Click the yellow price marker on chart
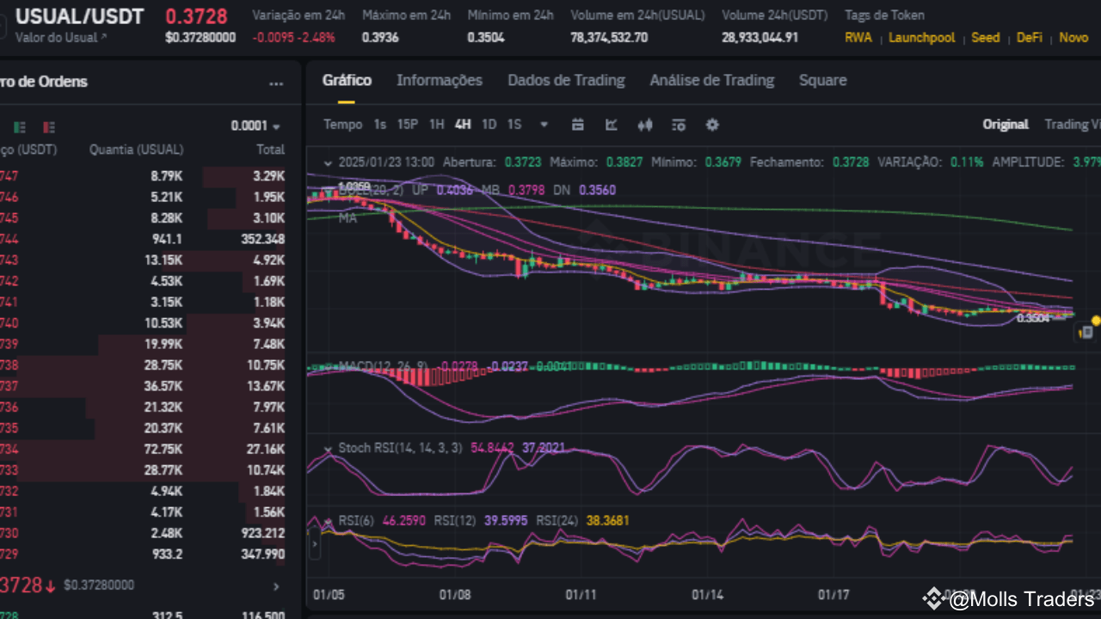1101x619 pixels. pos(1096,321)
